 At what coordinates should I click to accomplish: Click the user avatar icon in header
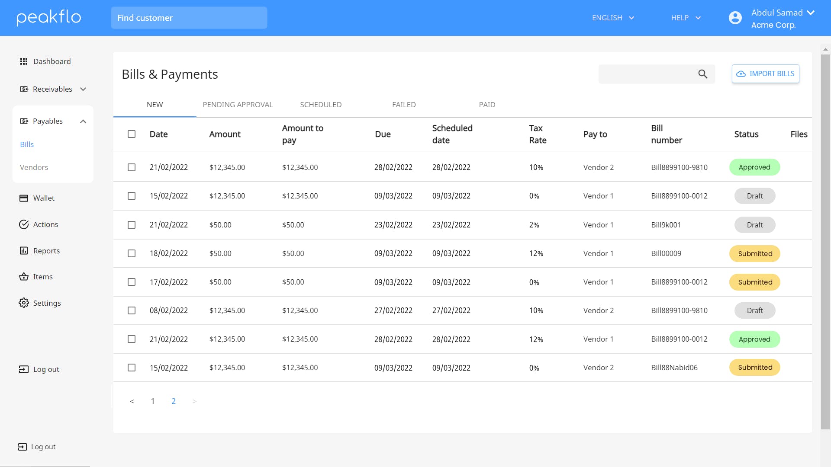(x=735, y=18)
